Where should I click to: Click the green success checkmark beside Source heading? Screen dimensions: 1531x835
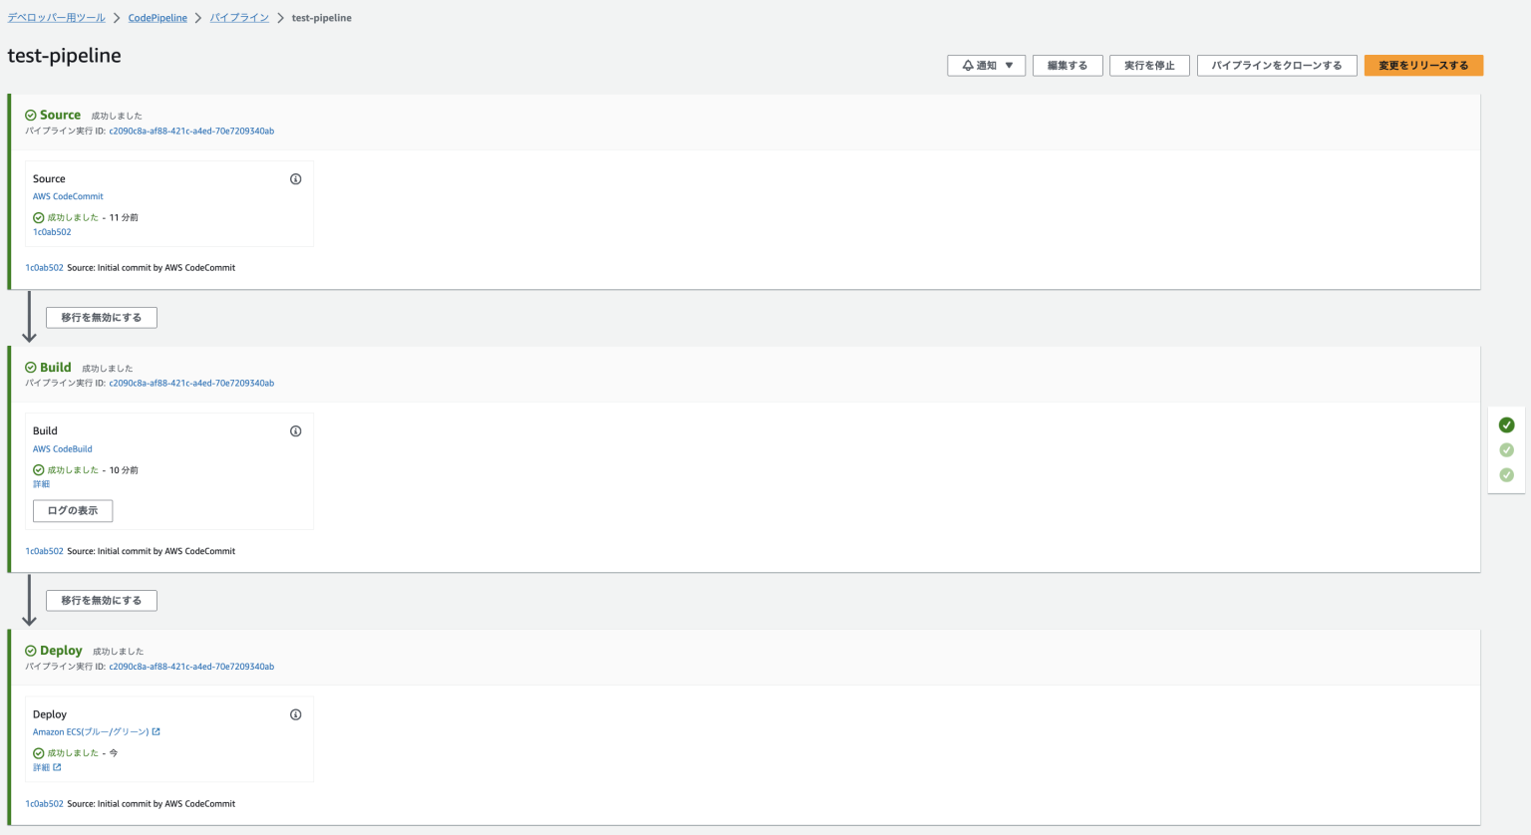point(31,114)
